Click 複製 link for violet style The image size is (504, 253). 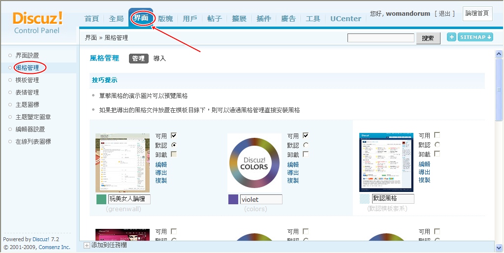[x=293, y=180]
